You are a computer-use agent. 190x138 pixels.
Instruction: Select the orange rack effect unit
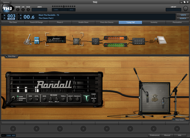115,38
